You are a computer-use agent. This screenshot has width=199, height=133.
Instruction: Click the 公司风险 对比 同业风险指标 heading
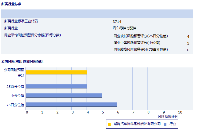click(x=22, y=61)
